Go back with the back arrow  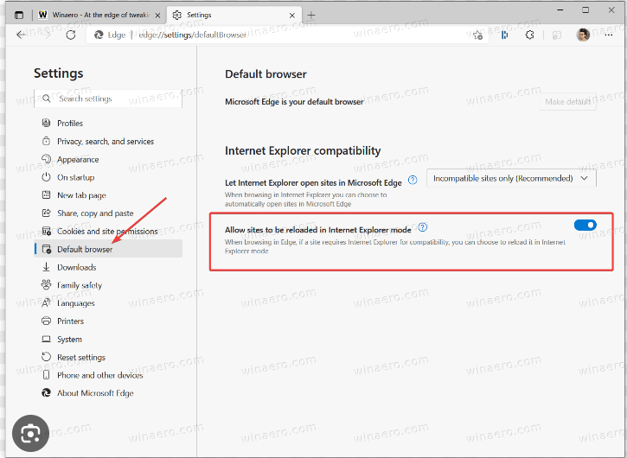tap(22, 35)
